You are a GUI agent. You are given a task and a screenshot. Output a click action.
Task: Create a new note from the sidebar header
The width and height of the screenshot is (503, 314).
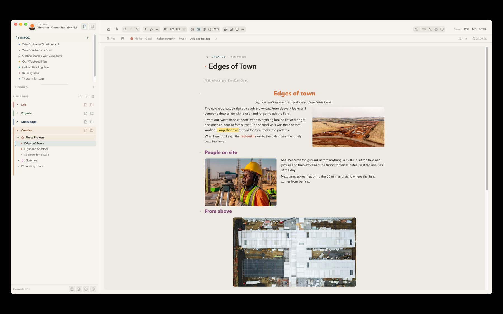coord(85,27)
